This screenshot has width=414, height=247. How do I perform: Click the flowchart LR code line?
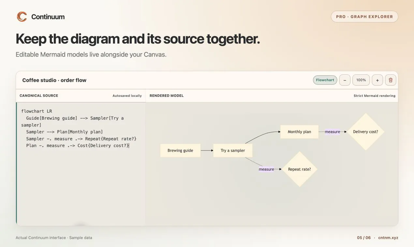click(37, 111)
